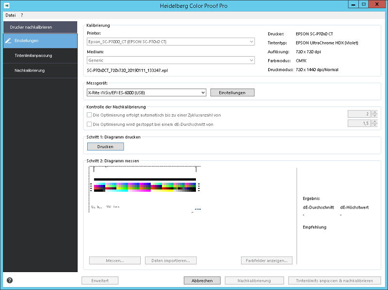Viewport: 388px width, 290px height.
Task: Increase cycle count with up arrow
Action: pos(374,112)
